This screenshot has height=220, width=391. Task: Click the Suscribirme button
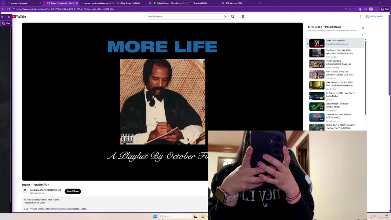click(x=73, y=191)
